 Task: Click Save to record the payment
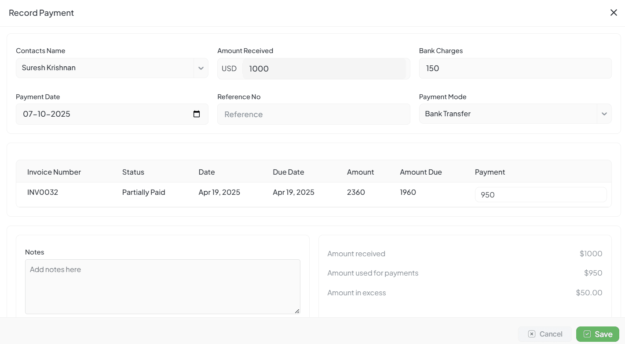597,334
